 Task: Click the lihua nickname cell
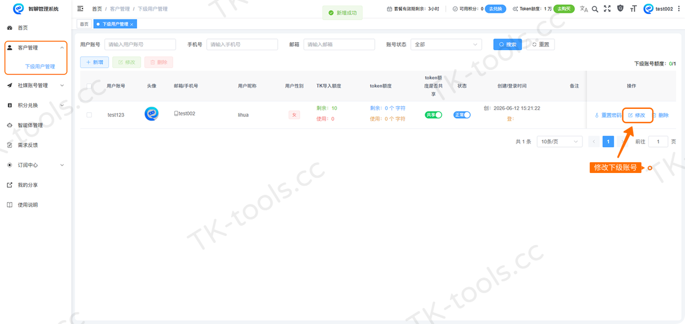(243, 115)
